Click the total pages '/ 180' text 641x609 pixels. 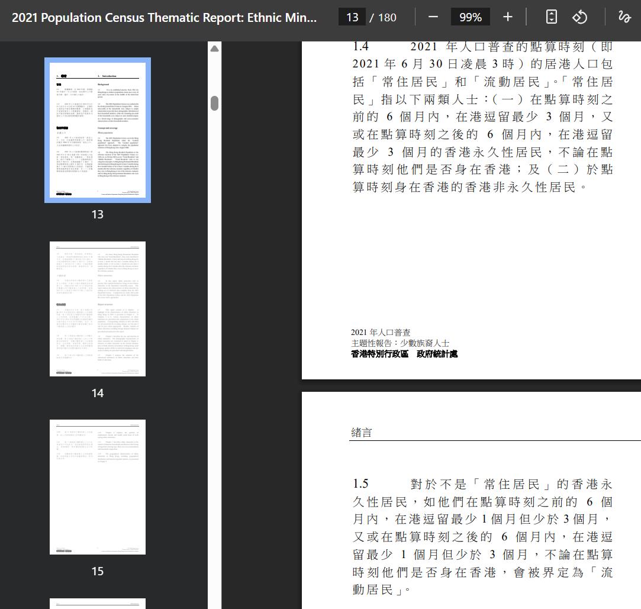click(383, 18)
